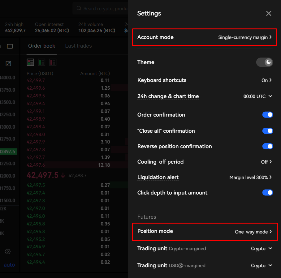The image size is (281, 278).
Task: Toggle Reverse position confirmation off
Action: [x=267, y=146]
